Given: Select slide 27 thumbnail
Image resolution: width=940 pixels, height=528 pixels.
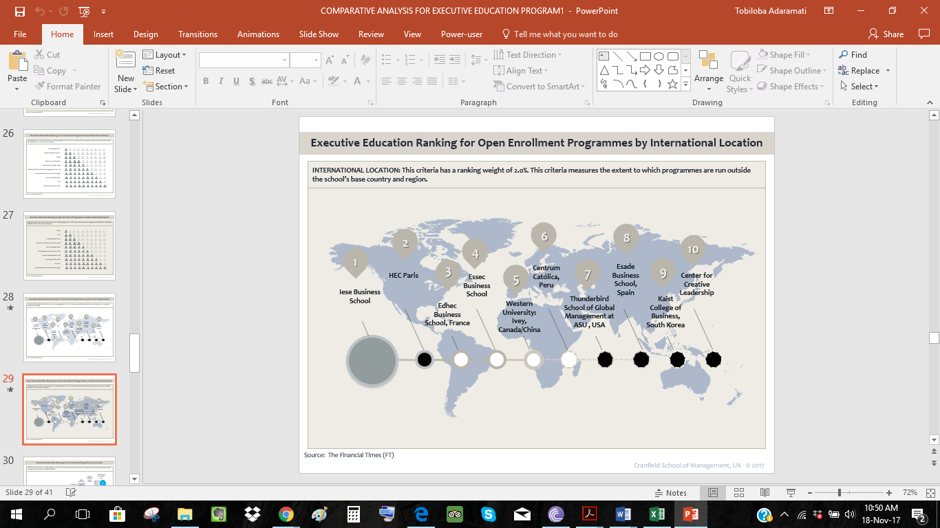Looking at the screenshot, I should [70, 245].
